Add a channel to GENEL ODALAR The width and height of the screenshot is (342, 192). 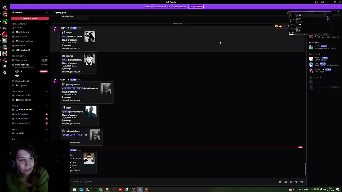(x=47, y=24)
